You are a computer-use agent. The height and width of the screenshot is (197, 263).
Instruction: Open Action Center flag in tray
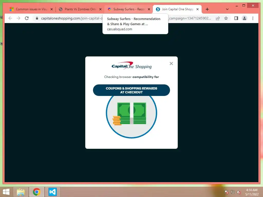click(226, 192)
